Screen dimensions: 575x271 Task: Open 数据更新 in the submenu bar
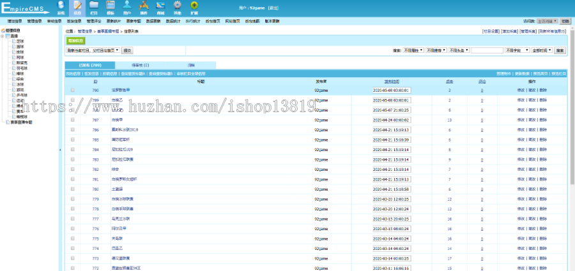pyautogui.click(x=153, y=21)
